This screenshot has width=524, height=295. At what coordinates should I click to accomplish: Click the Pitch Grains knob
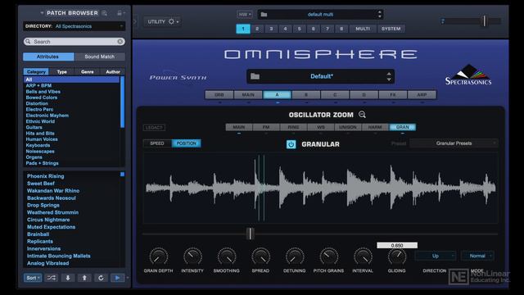coord(329,256)
